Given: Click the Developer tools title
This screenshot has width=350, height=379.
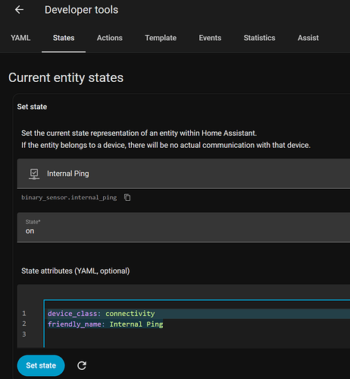Looking at the screenshot, I should pos(81,10).
